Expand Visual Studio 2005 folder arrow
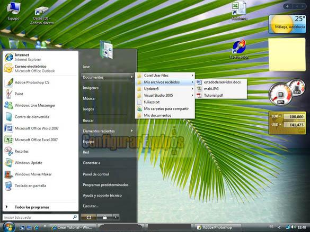This screenshot has width=310, height=232. coord(192,96)
